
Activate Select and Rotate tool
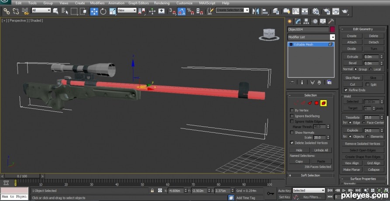103,11
